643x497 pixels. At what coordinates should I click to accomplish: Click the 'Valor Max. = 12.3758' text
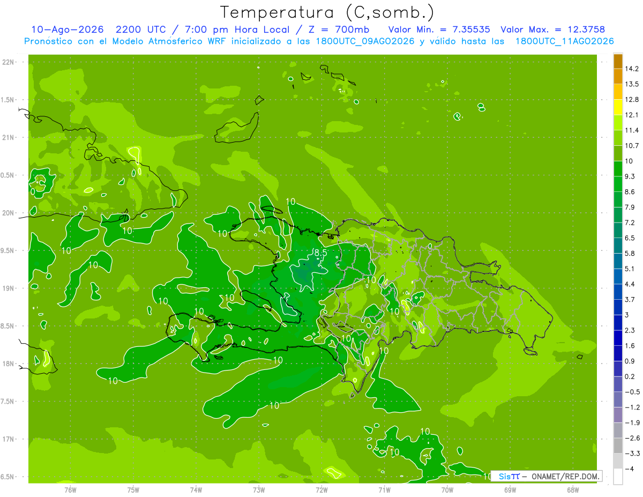552,29
